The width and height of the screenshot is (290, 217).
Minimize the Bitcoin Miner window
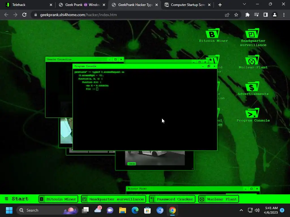[246, 189]
